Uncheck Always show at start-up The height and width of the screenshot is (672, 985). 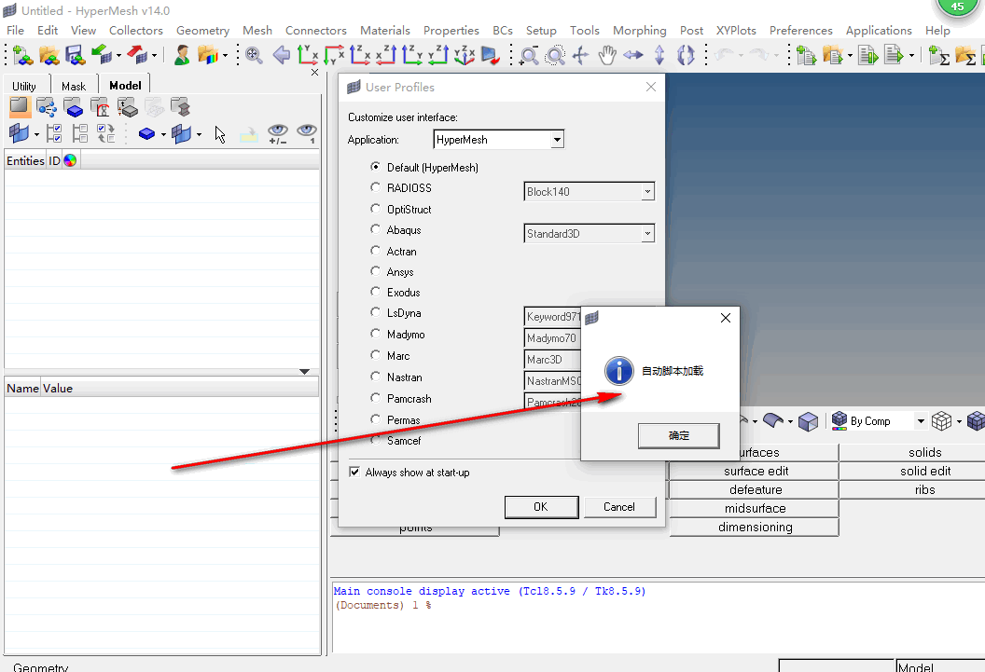tap(354, 473)
